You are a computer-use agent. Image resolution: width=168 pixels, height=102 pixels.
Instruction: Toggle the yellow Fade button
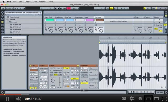click(56, 75)
